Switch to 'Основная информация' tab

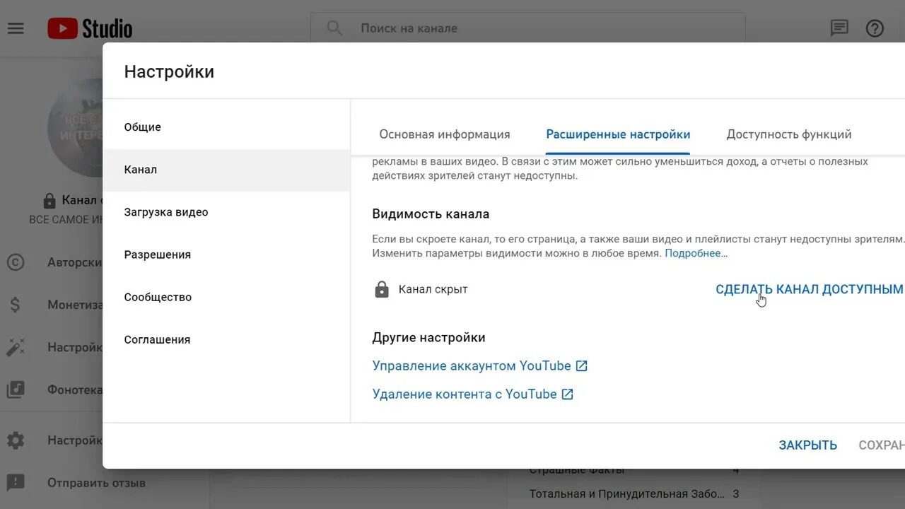click(x=445, y=134)
